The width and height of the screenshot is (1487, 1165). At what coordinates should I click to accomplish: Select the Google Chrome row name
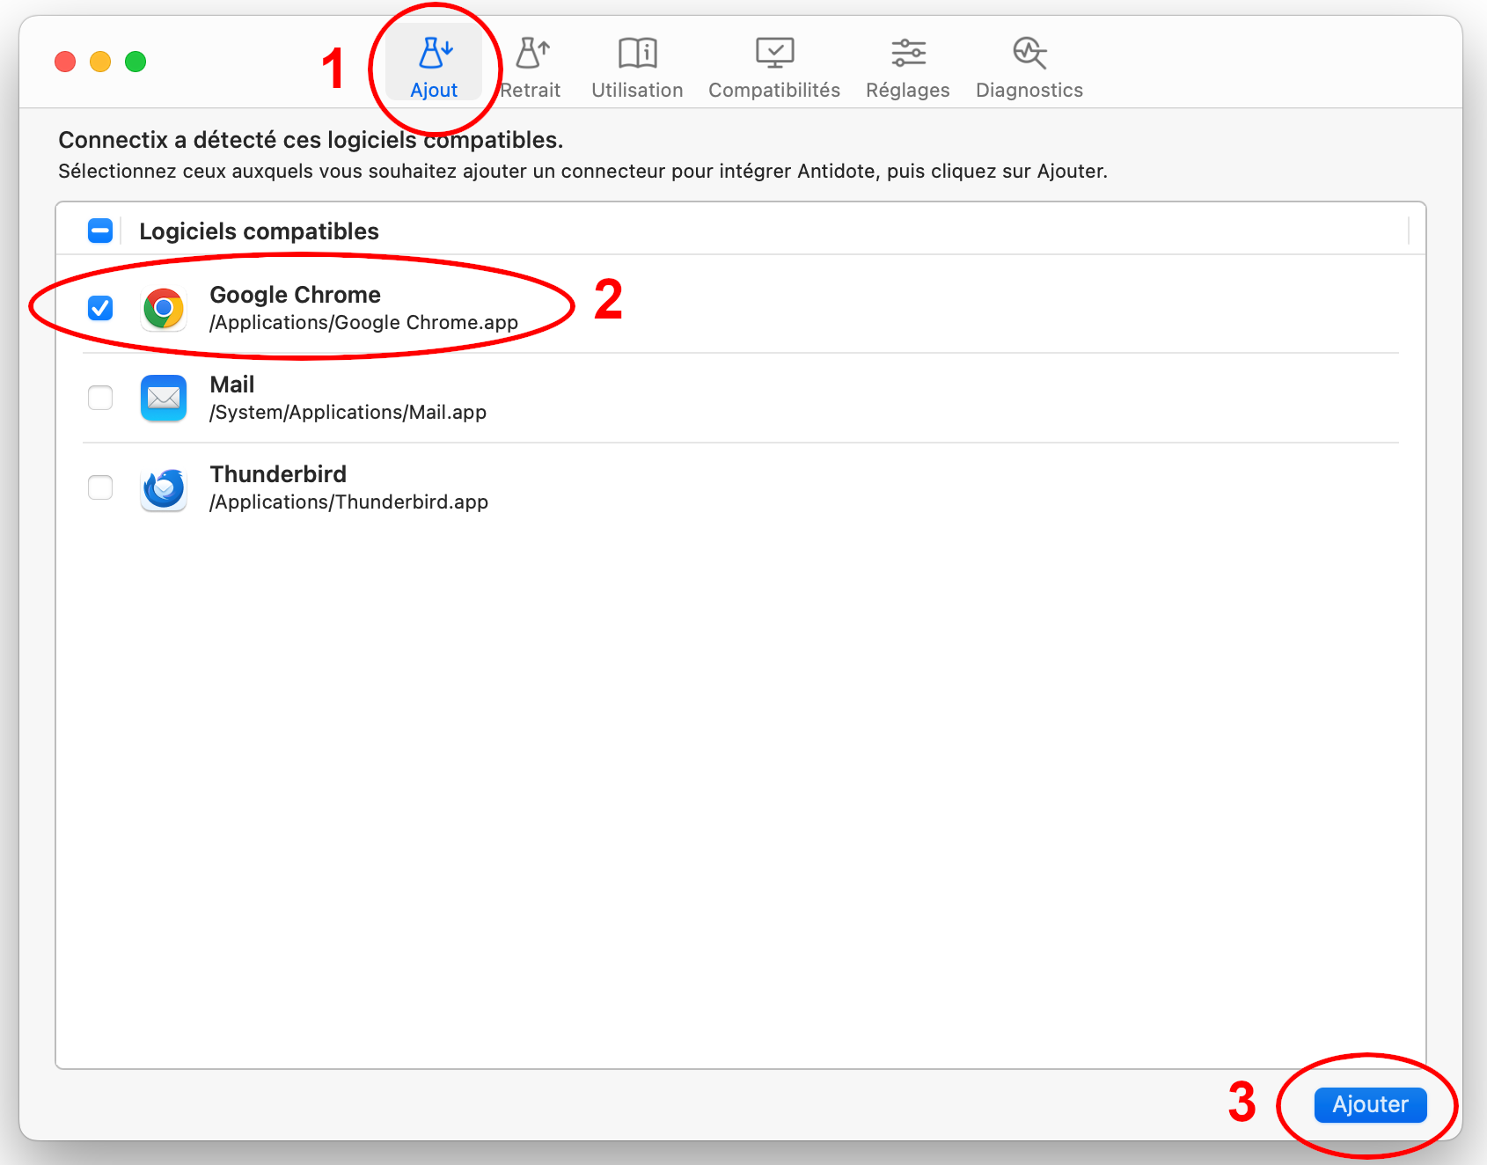tap(295, 295)
